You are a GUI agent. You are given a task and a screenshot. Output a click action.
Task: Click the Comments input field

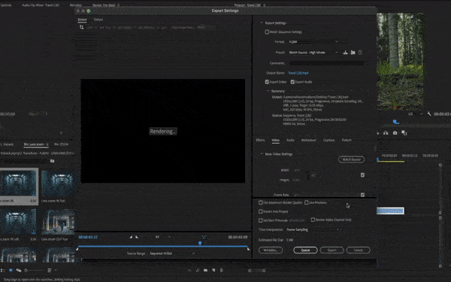point(326,63)
